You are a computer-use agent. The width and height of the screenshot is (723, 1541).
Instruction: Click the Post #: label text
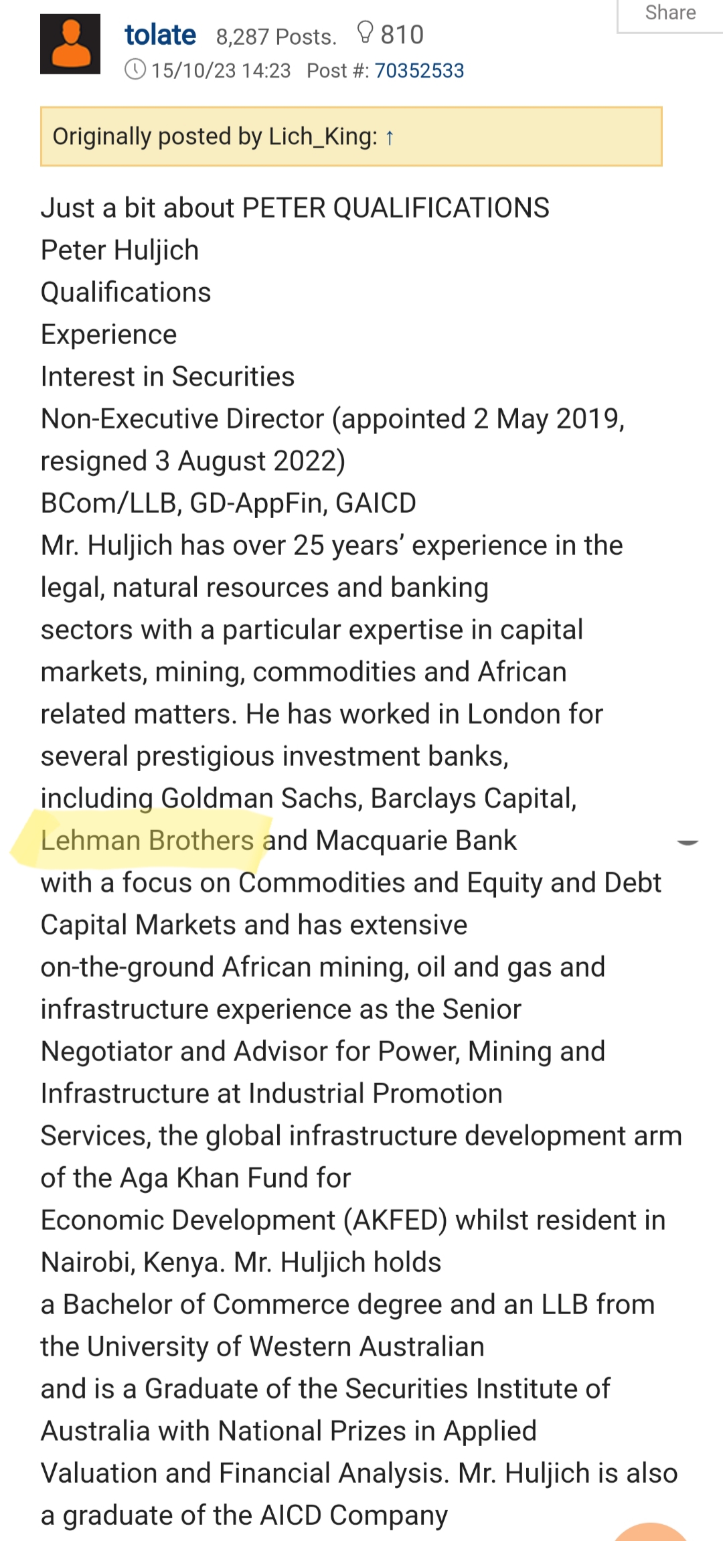click(338, 70)
